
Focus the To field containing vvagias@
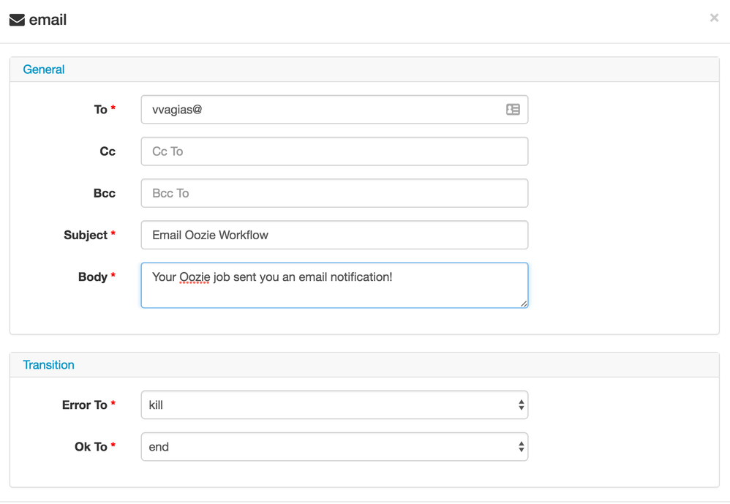click(322, 110)
